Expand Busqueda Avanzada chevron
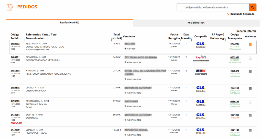This screenshot has height=139, width=262. click(x=228, y=14)
